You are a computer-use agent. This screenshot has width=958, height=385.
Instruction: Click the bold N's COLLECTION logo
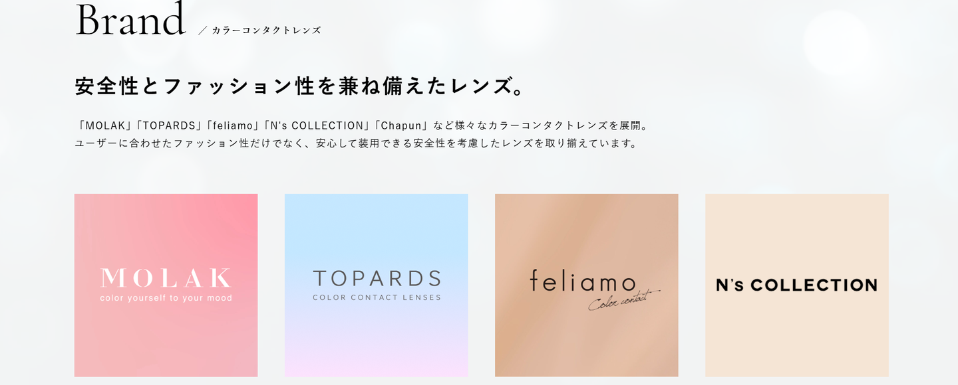(796, 285)
